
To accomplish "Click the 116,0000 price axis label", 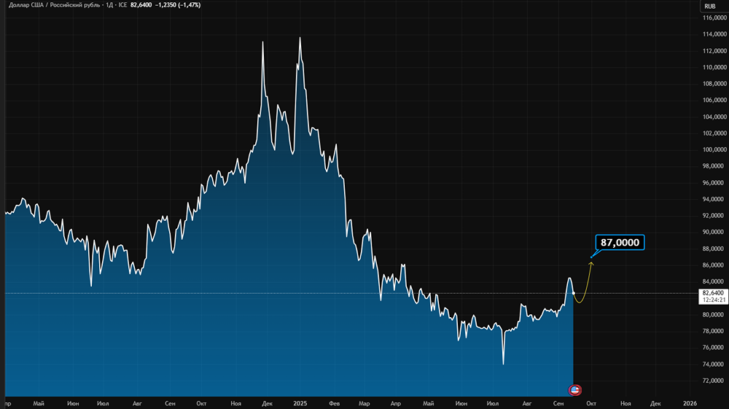I will [714, 17].
